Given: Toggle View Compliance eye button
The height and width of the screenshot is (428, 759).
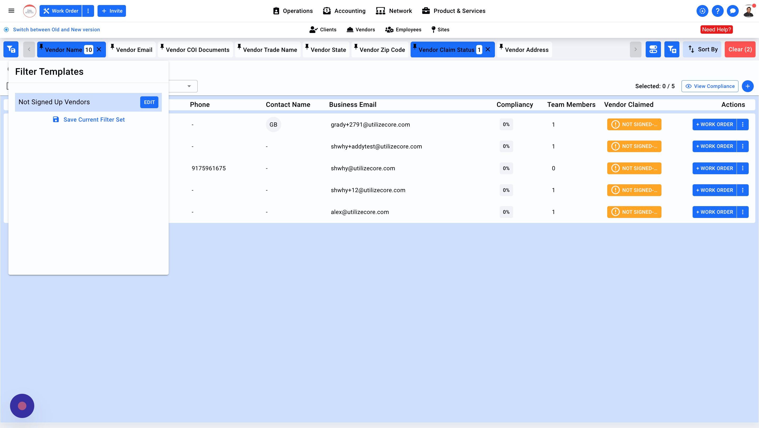Looking at the screenshot, I should click(x=709, y=86).
